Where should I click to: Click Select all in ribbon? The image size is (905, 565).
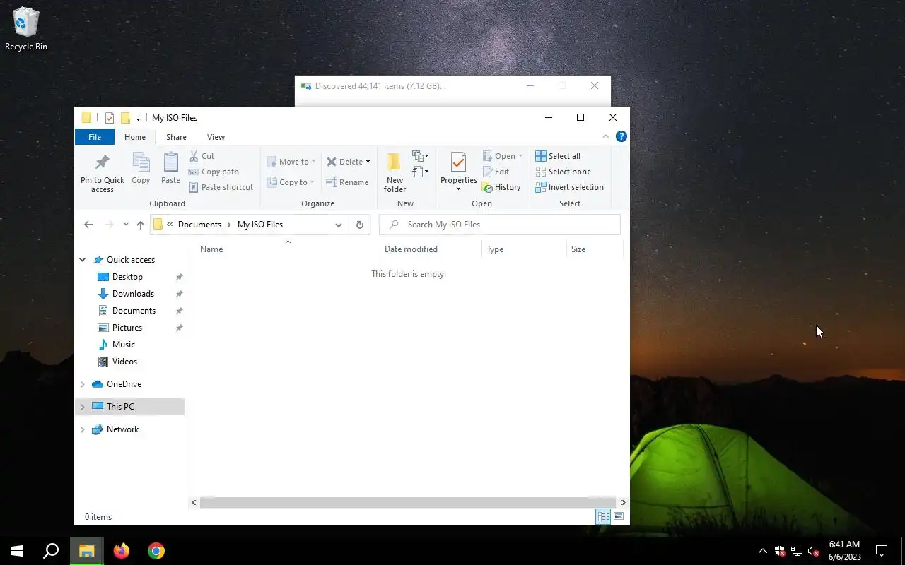click(x=558, y=156)
